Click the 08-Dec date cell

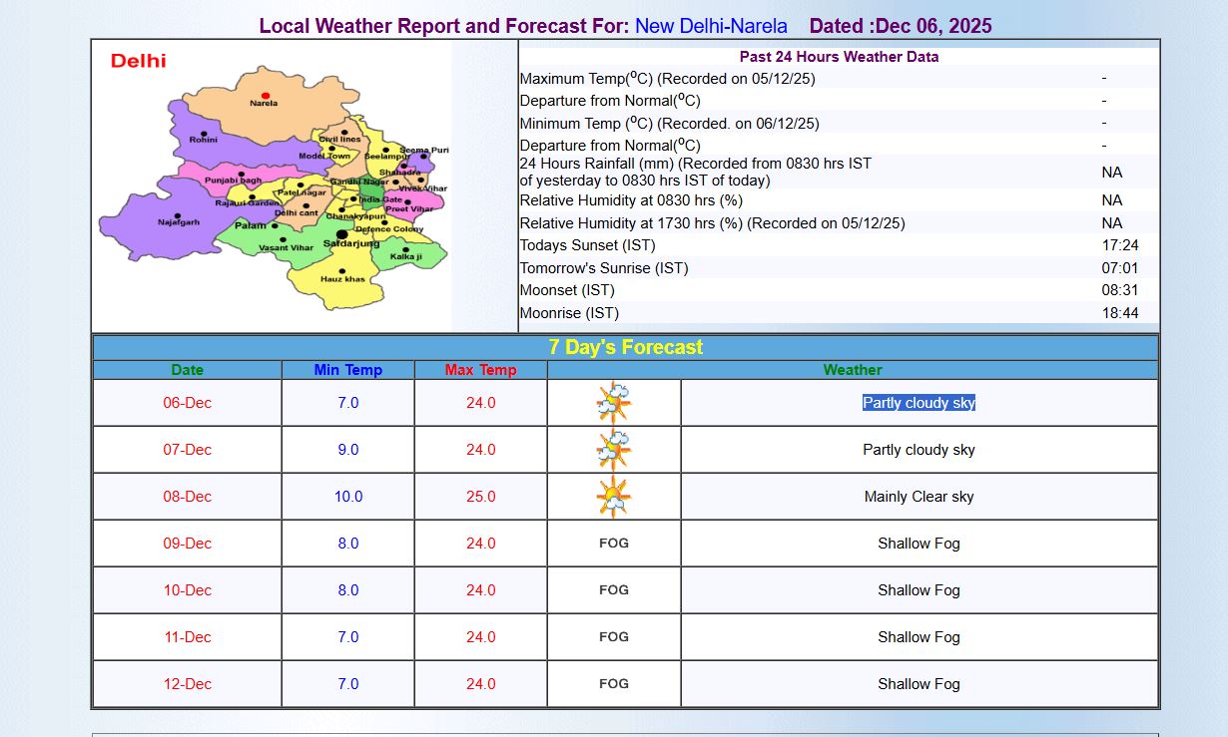click(188, 497)
